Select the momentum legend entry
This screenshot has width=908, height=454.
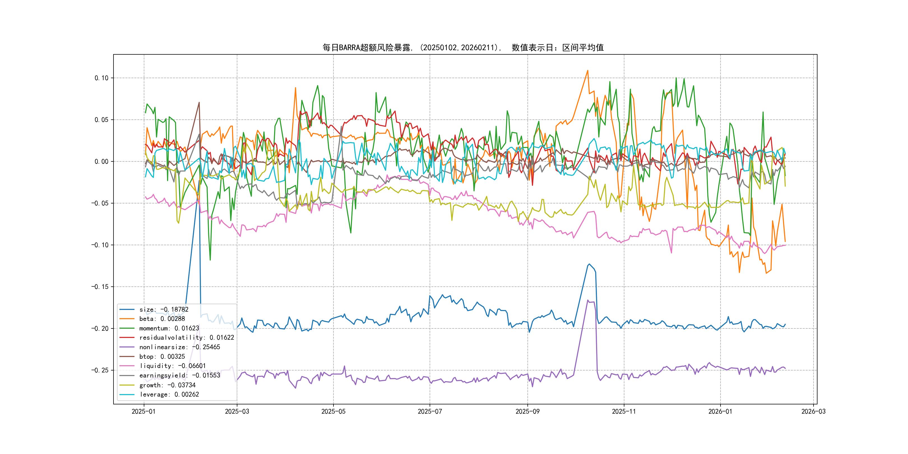[169, 328]
